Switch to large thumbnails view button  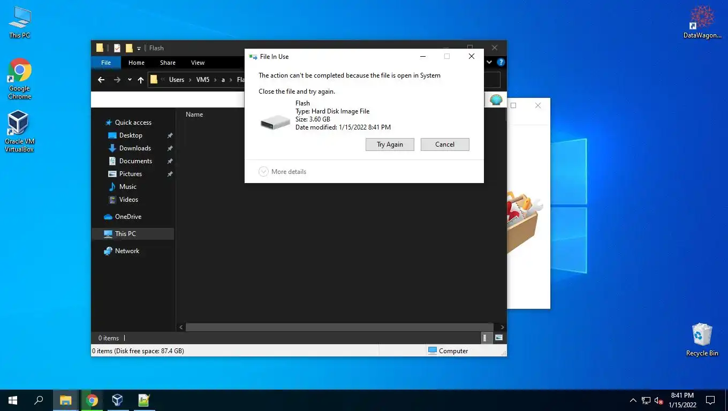tap(499, 338)
